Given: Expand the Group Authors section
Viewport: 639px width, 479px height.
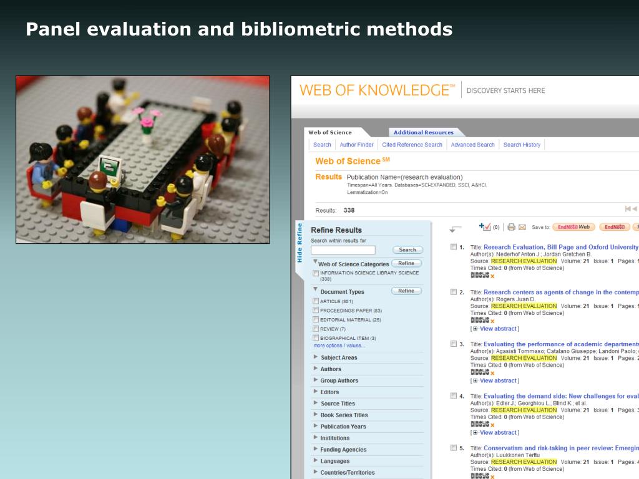Looking at the screenshot, I should [315, 380].
